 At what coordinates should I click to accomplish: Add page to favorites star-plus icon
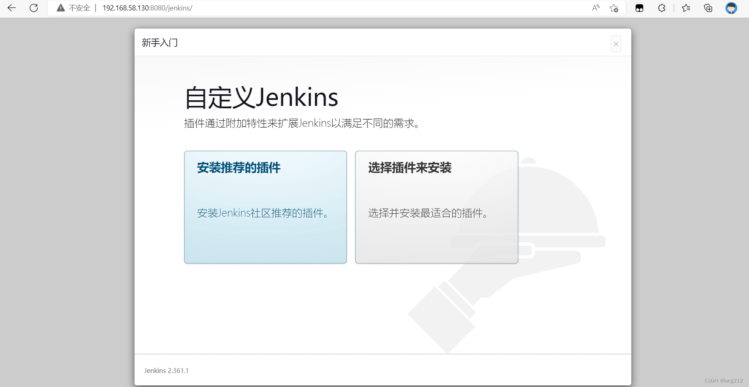coord(614,8)
